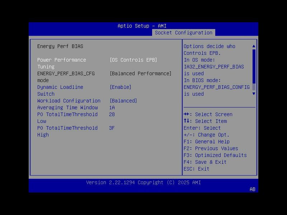Click the F4: Save & Exit entry
The width and height of the screenshot is (287, 215).
(204, 162)
